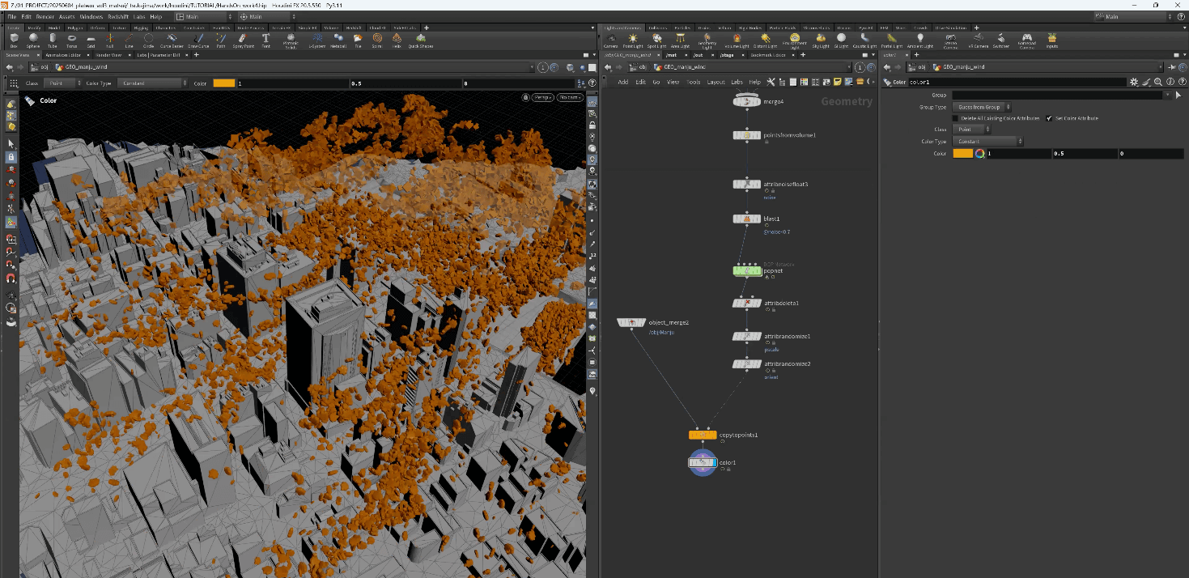Screen dimensions: 1189x578
Task: Create a Point Light from the shelf
Action: pyautogui.click(x=633, y=40)
